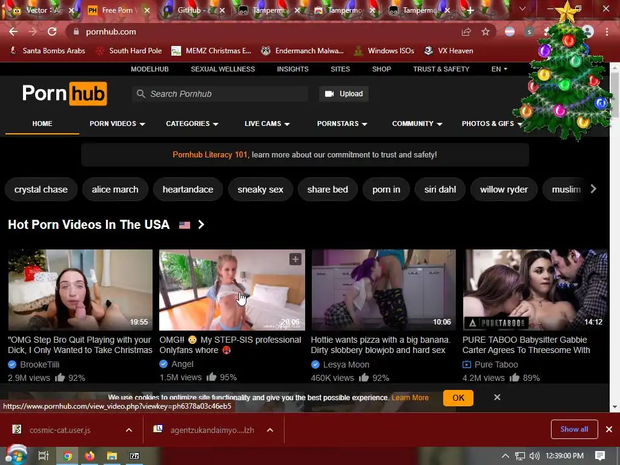Click the magnifier icon in the search box

(140, 94)
